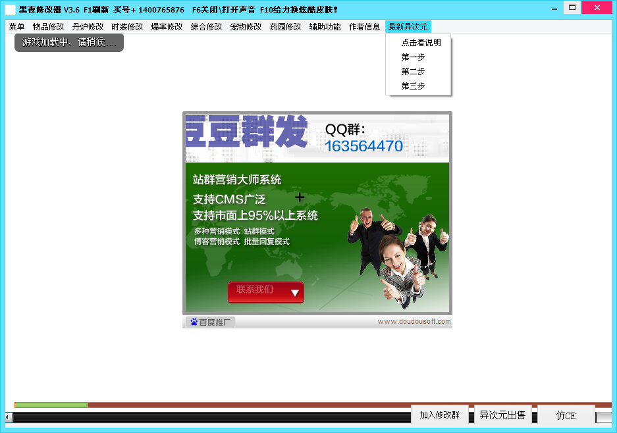Click the 站群营销大师系统 ad text

(237, 180)
